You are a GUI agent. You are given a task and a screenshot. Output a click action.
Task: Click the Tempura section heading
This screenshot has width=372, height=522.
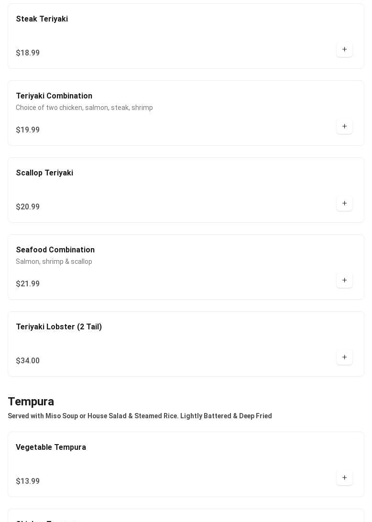pos(31,402)
